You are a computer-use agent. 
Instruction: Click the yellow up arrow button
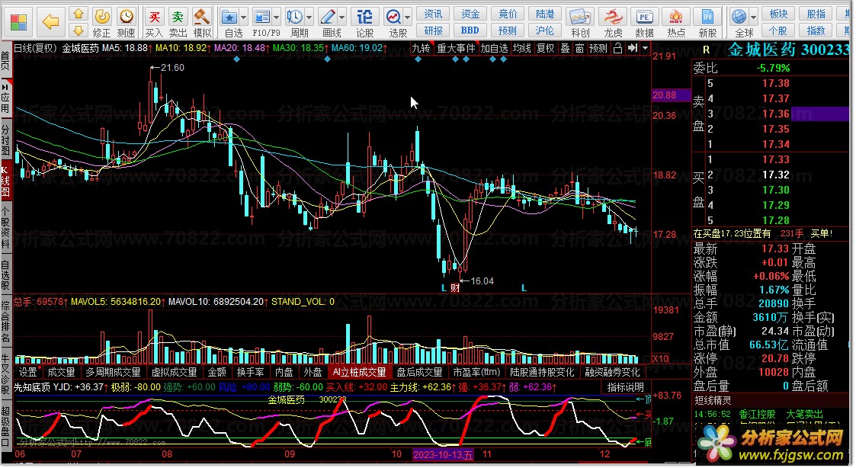pyautogui.click(x=79, y=14)
